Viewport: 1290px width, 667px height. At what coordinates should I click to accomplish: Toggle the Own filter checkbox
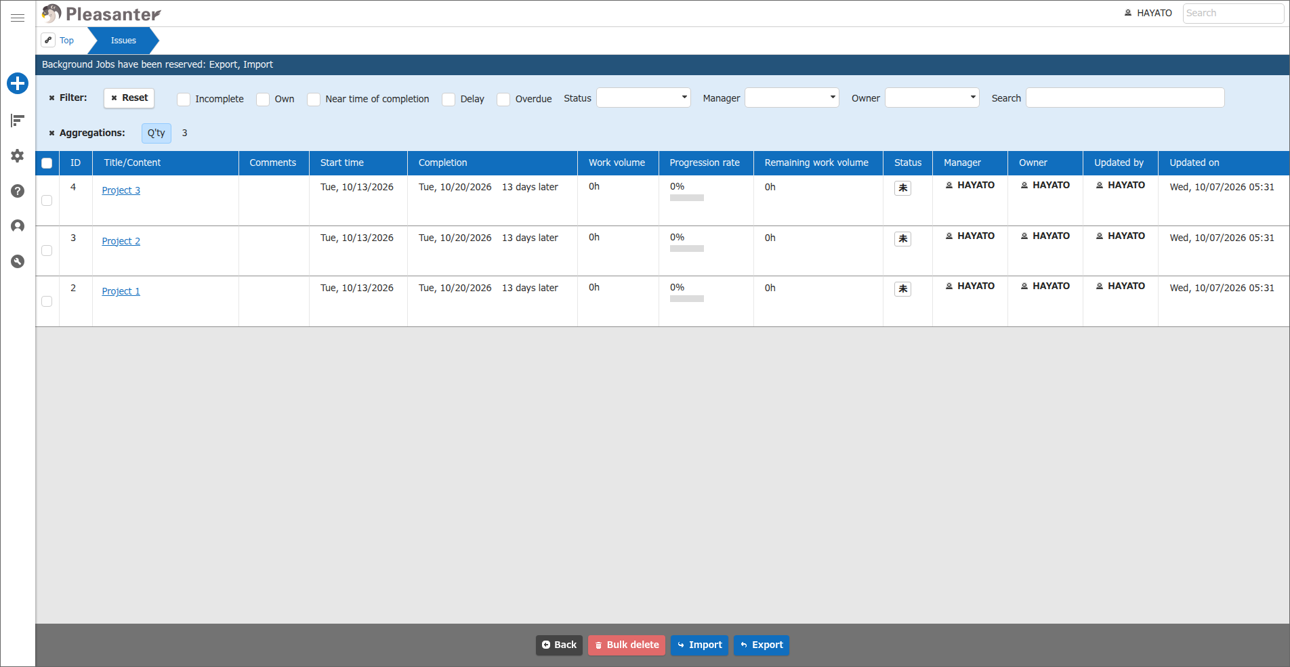coord(263,100)
